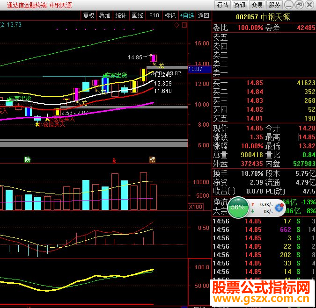The height and width of the screenshot is (308, 316).
Task: Click the magenta latest candlestick
Action: coord(154,58)
